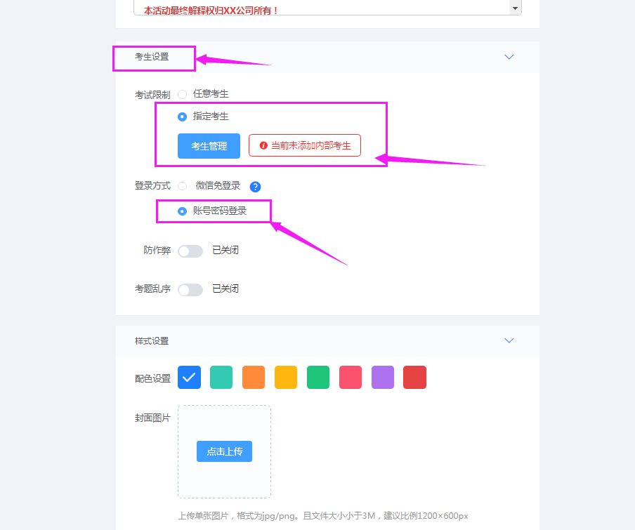Select the orange color swatch

click(x=254, y=377)
